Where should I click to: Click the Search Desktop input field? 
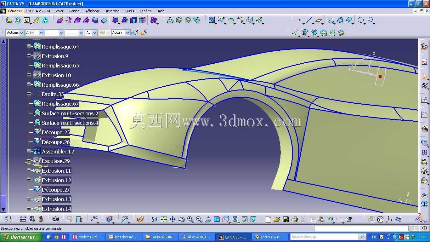324,237
